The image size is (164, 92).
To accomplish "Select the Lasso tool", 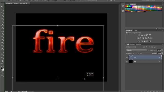I will point(2,13).
